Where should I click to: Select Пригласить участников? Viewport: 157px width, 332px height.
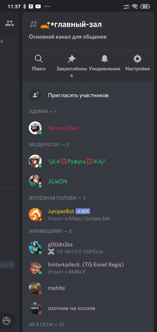pos(78,95)
